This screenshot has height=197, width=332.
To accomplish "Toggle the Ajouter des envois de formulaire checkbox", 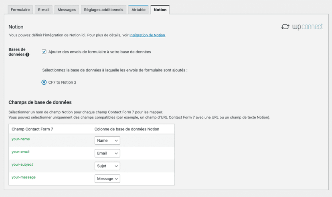I will [x=44, y=52].
